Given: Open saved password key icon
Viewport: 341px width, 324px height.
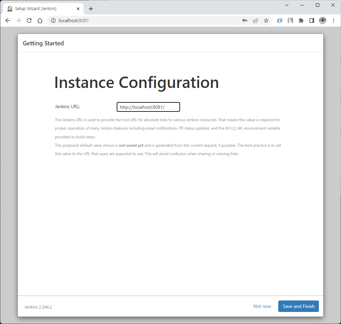Looking at the screenshot, I should (x=245, y=20).
